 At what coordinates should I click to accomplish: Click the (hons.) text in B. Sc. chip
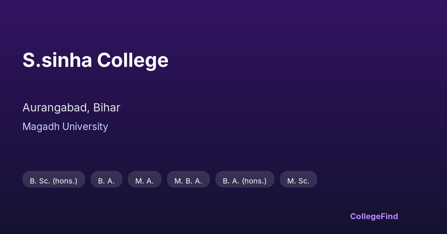(65, 181)
